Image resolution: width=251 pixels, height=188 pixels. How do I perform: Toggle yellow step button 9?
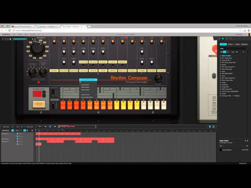117,105
